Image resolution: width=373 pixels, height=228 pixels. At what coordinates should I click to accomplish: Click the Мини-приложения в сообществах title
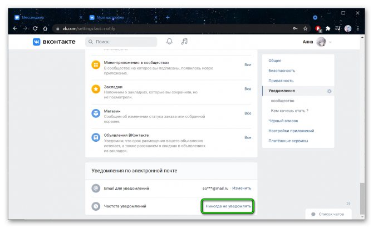pos(136,62)
